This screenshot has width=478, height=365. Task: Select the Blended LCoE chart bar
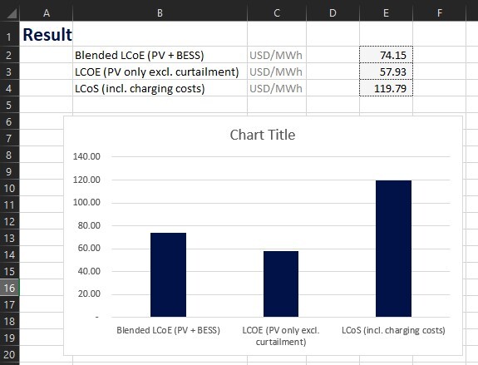coord(168,274)
